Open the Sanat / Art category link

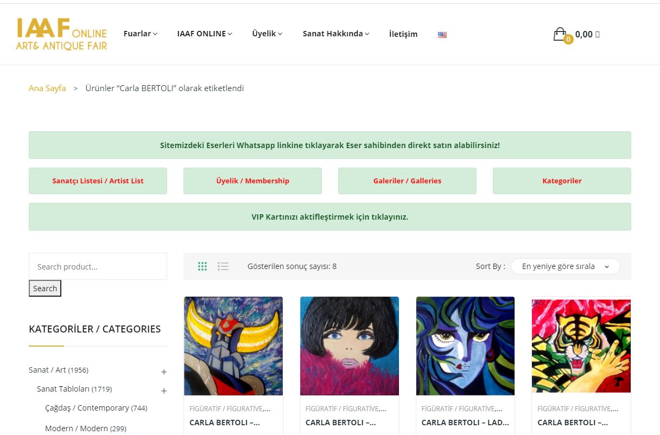[x=47, y=370]
